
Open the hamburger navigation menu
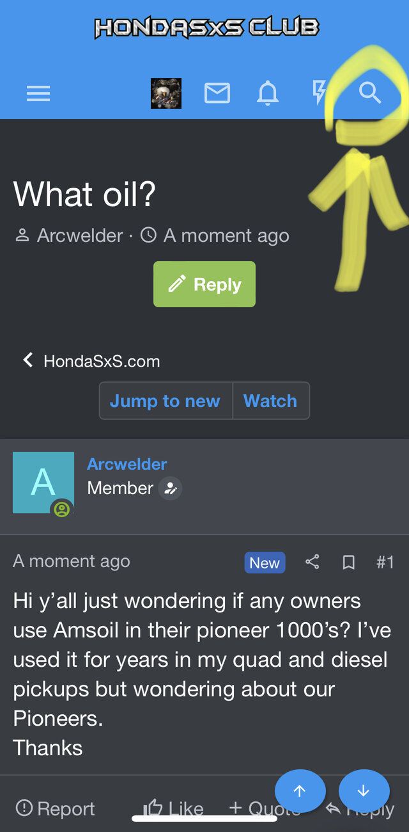click(x=38, y=94)
